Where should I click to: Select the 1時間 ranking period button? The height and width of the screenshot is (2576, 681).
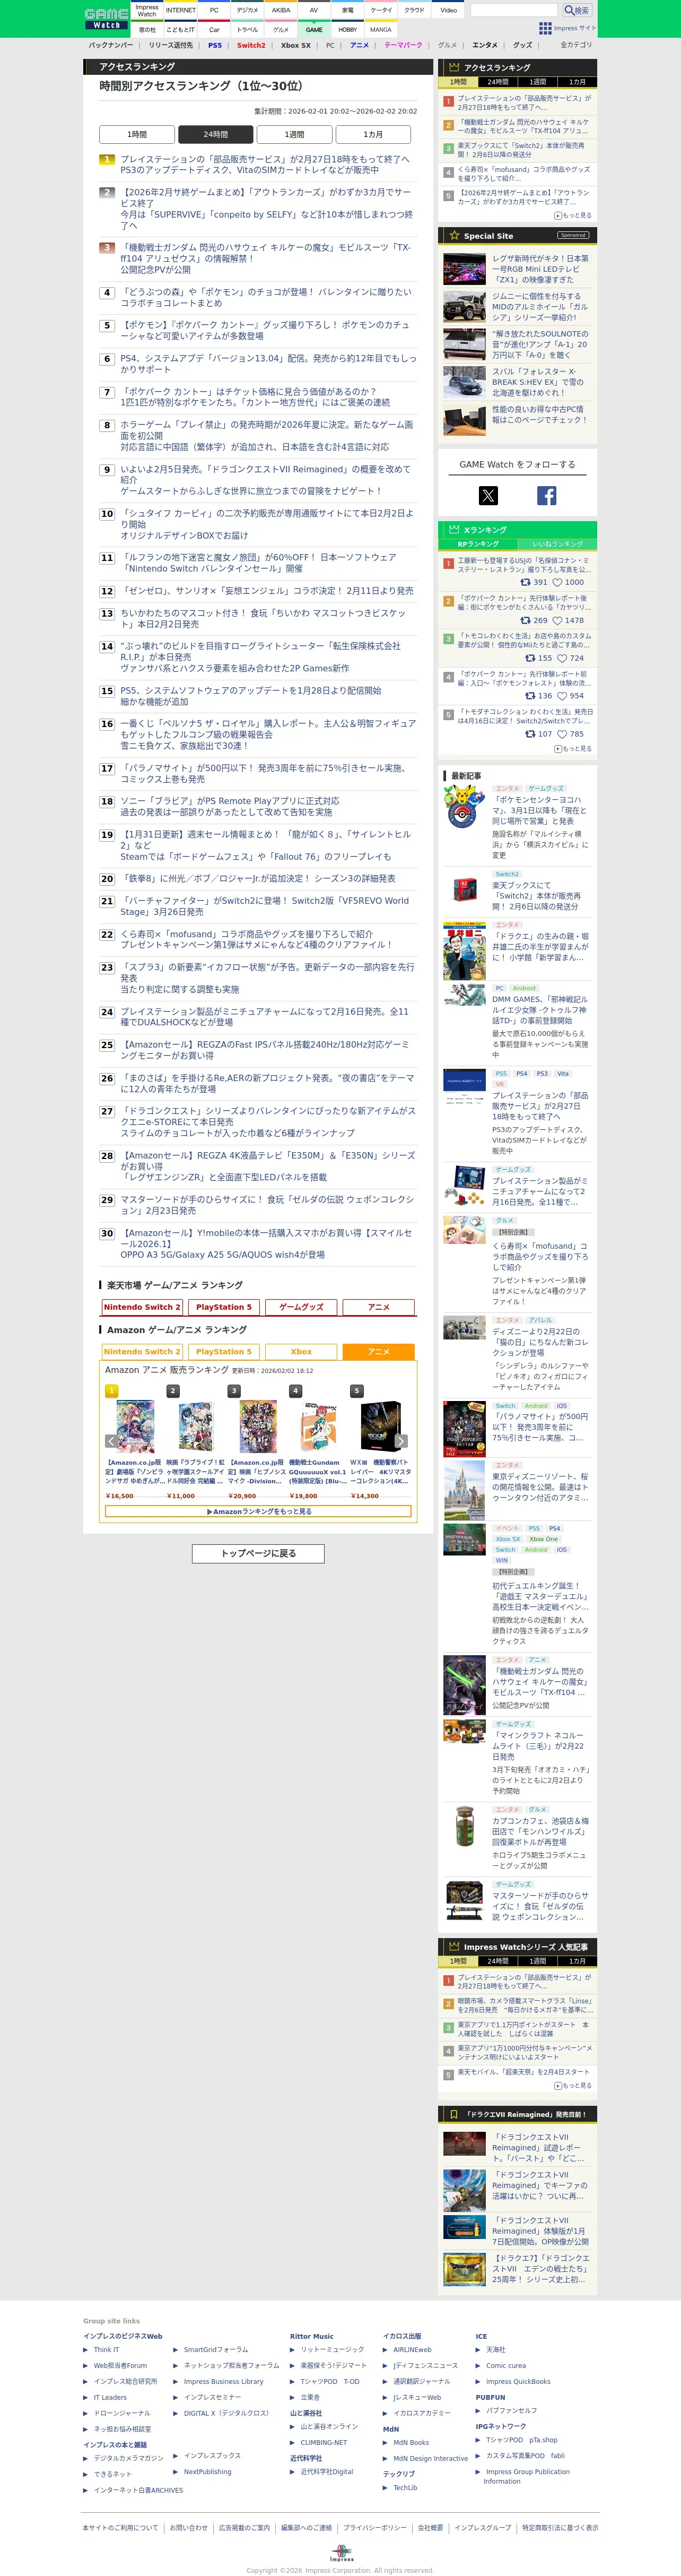coord(137,134)
